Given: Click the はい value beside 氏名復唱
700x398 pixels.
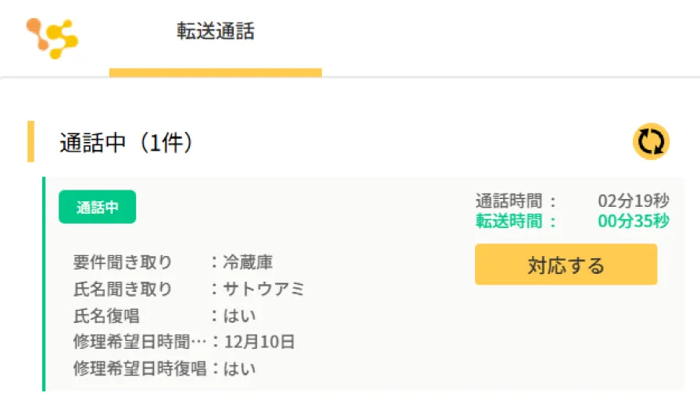Looking at the screenshot, I should click(x=240, y=315).
